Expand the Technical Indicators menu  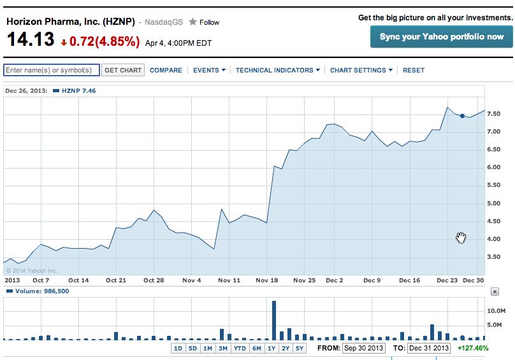(277, 70)
